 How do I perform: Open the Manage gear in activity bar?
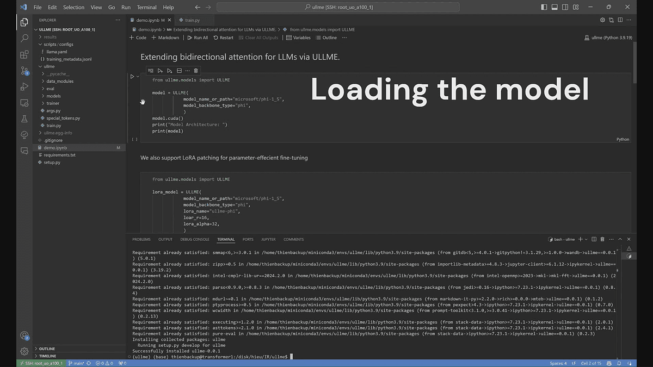pos(24,351)
